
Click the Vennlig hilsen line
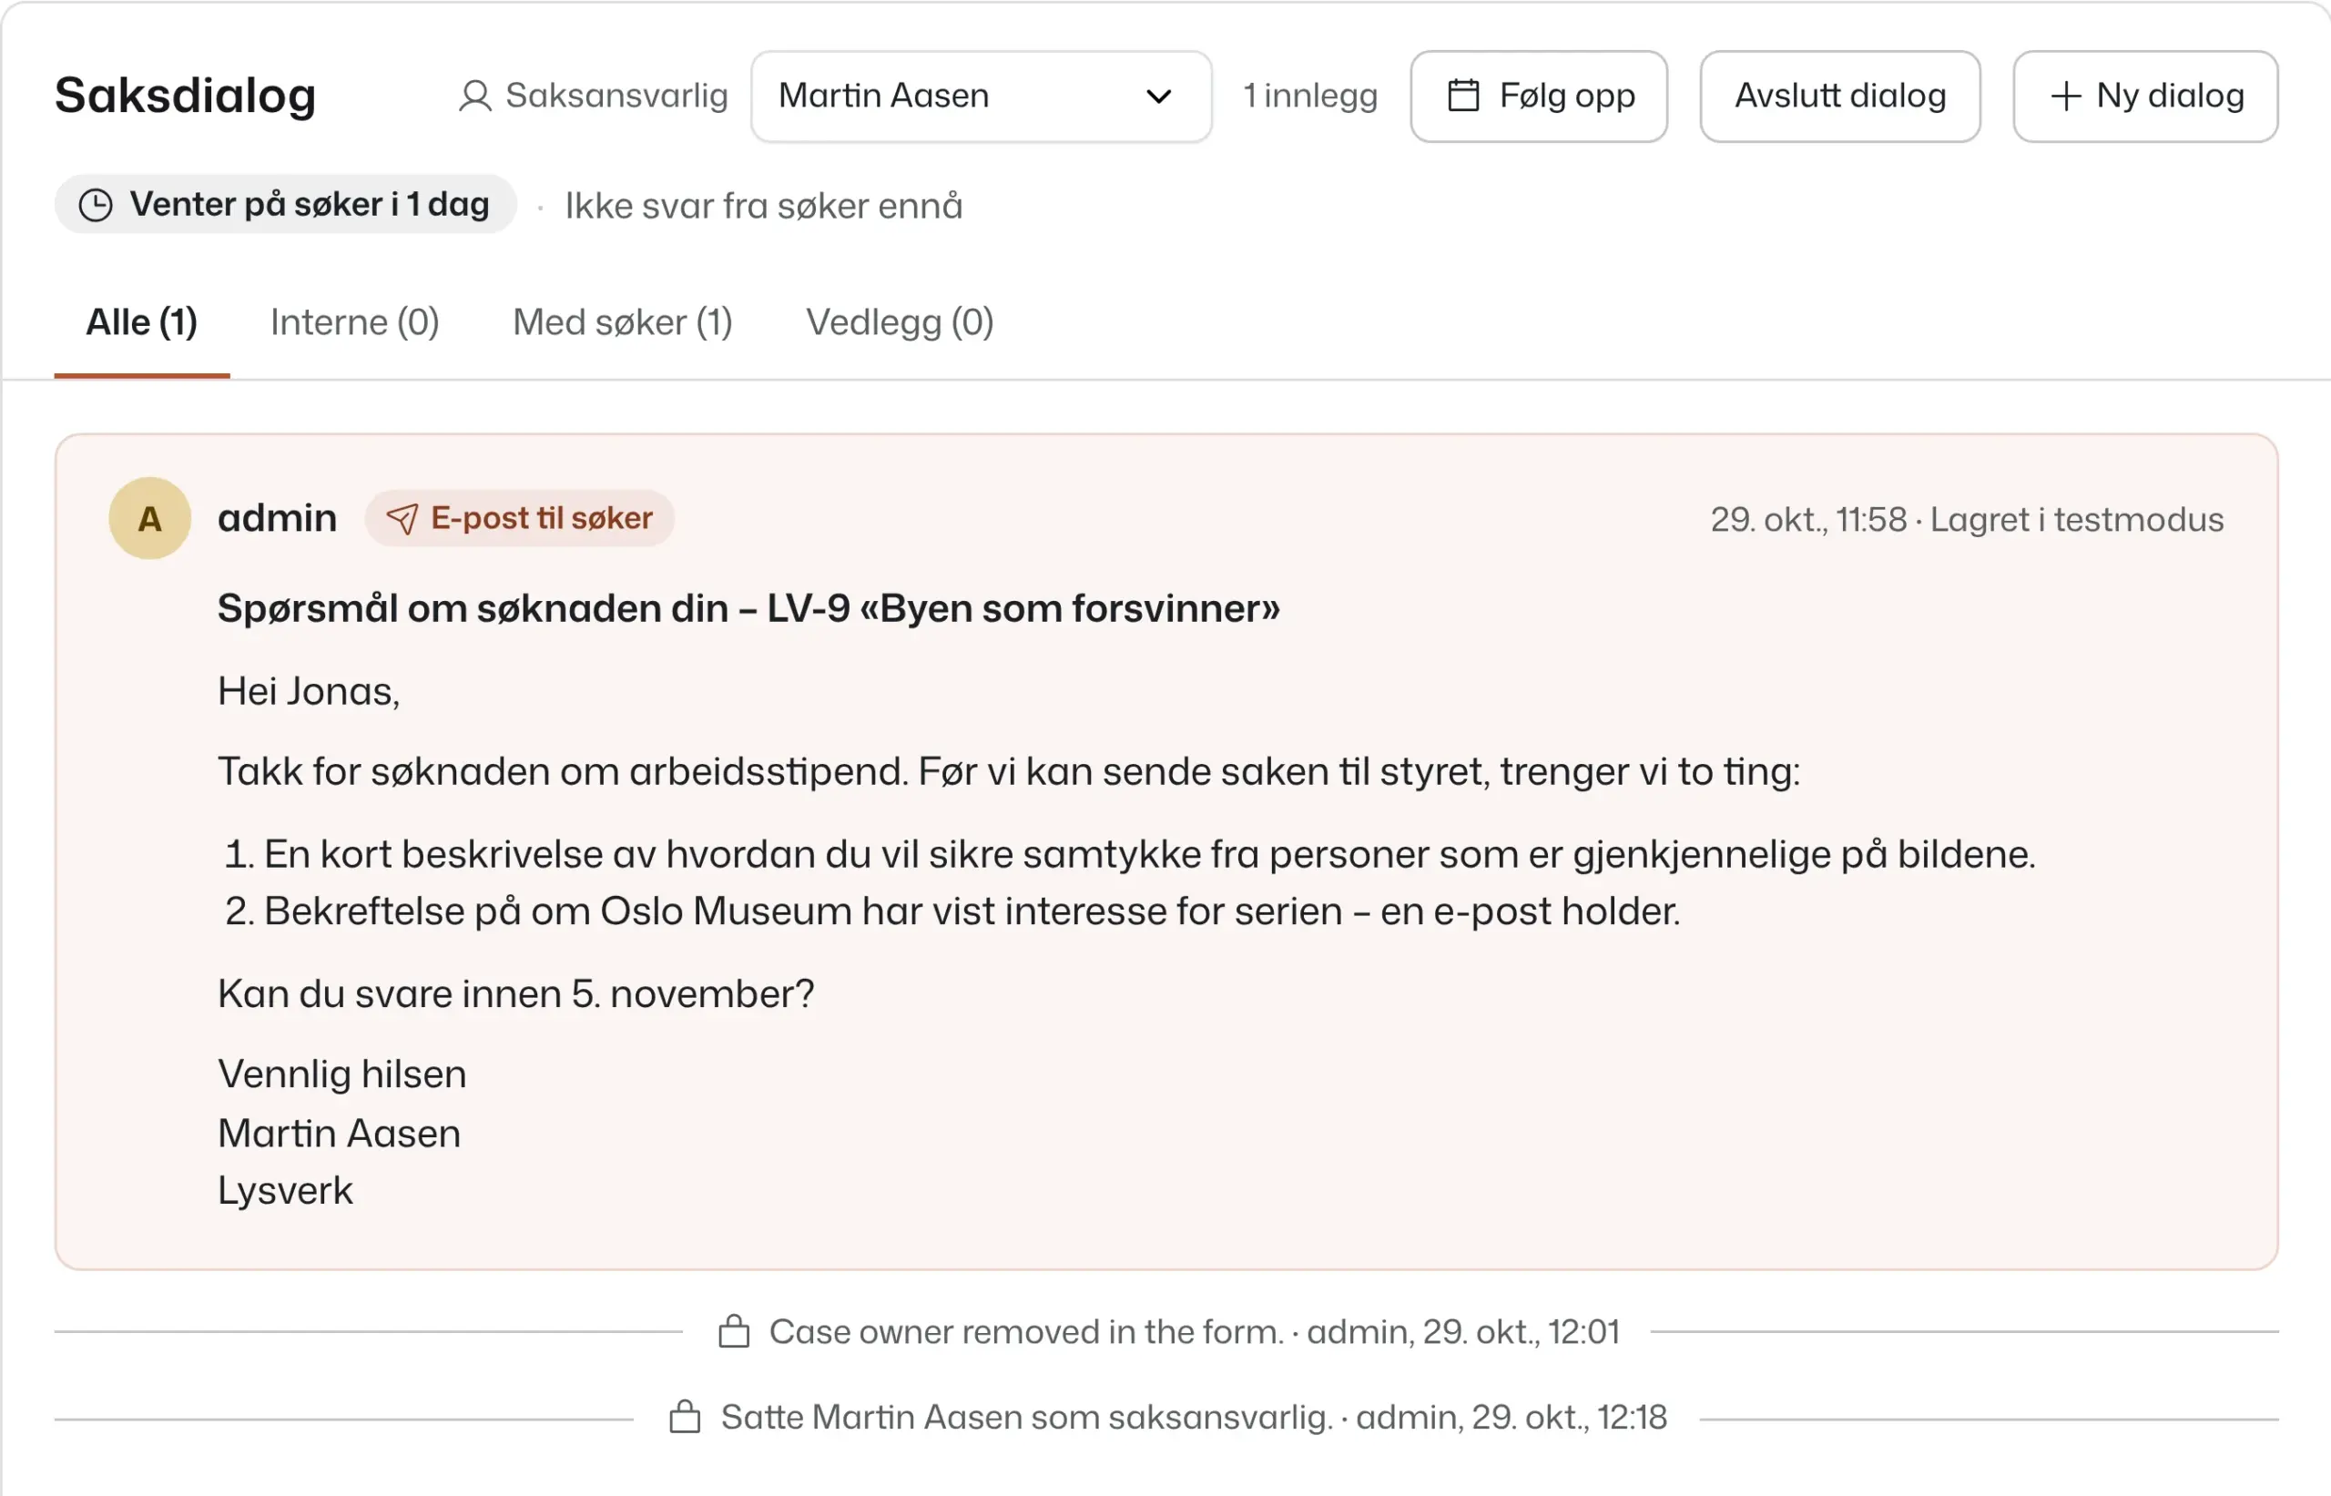(x=341, y=1074)
